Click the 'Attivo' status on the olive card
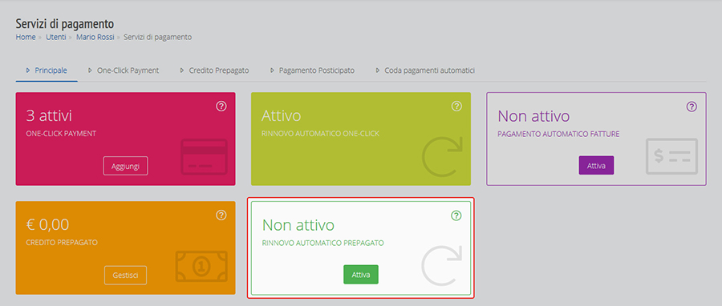This screenshot has height=306, width=722. pyautogui.click(x=281, y=115)
